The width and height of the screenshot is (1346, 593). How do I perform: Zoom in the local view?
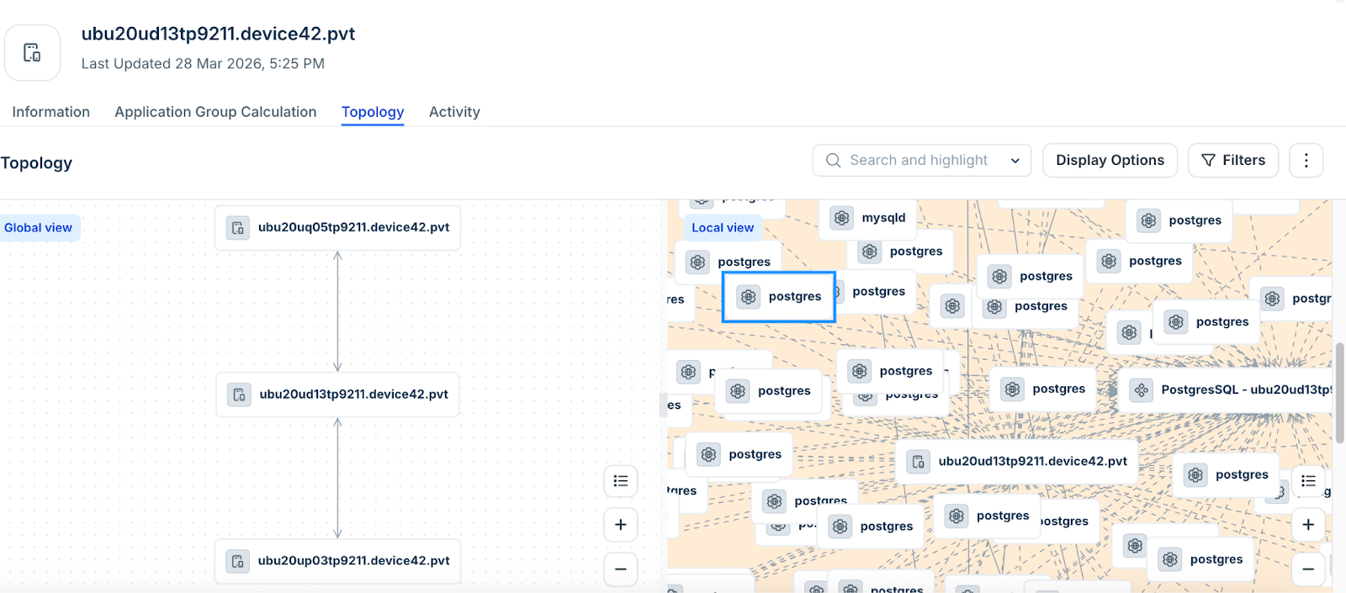(1308, 525)
